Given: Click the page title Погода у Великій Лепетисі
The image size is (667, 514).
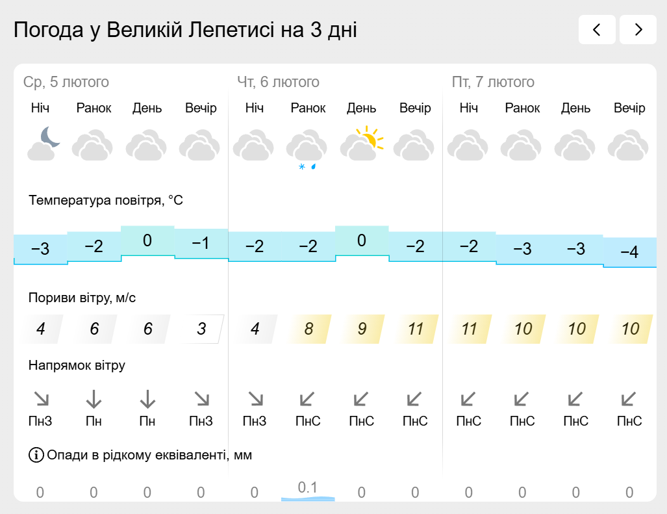Looking at the screenshot, I should point(145,29).
